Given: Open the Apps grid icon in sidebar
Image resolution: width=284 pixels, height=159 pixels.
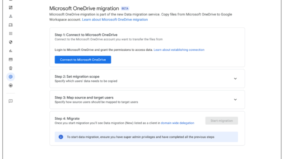Looking at the screenshot, I should click(x=11, y=34).
